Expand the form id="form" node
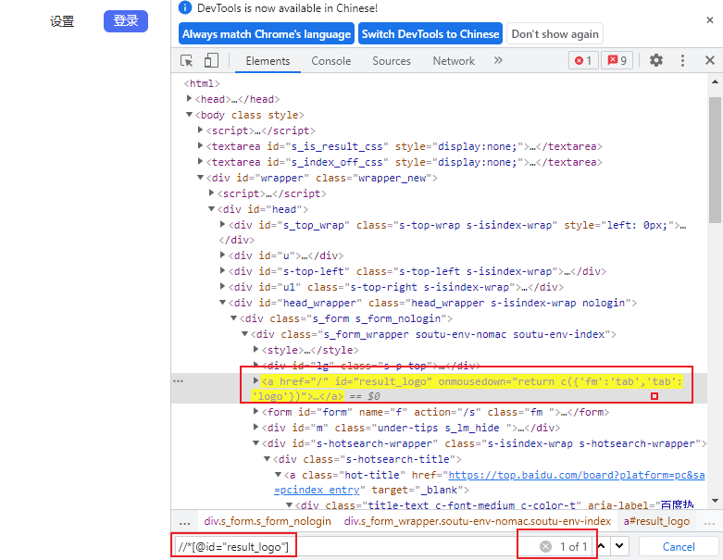The height and width of the screenshot is (560, 723). (256, 413)
